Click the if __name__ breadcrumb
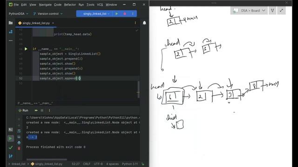The image size is (298, 167). (x=35, y=103)
